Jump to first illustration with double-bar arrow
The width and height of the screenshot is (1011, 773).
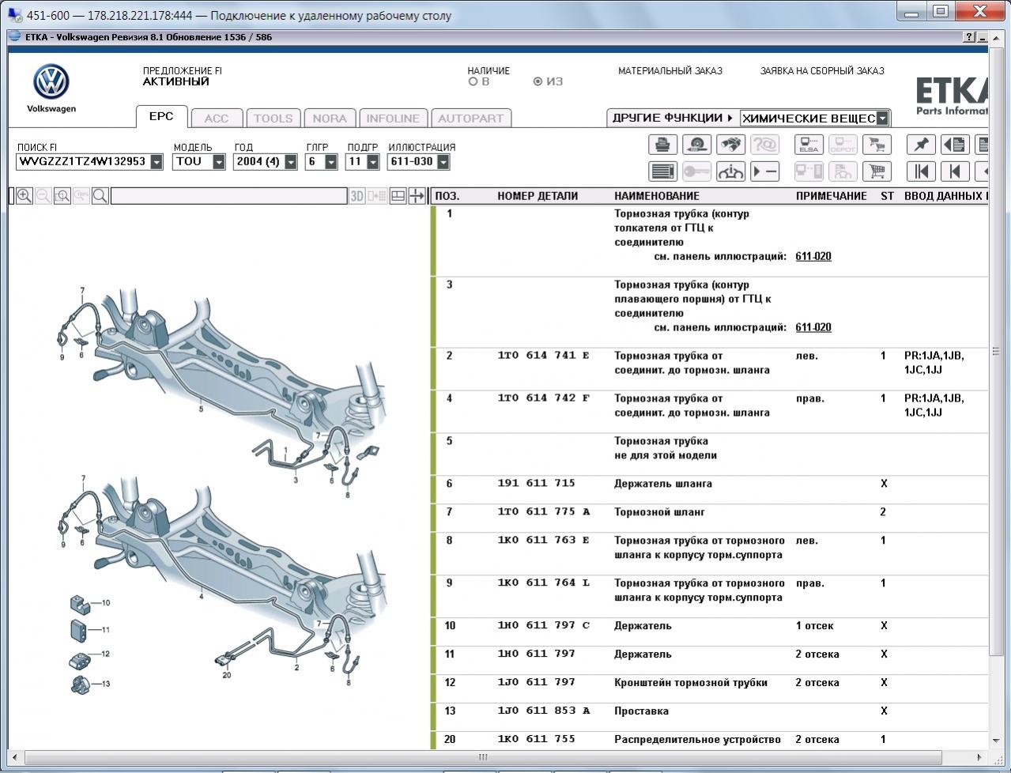coord(921,172)
